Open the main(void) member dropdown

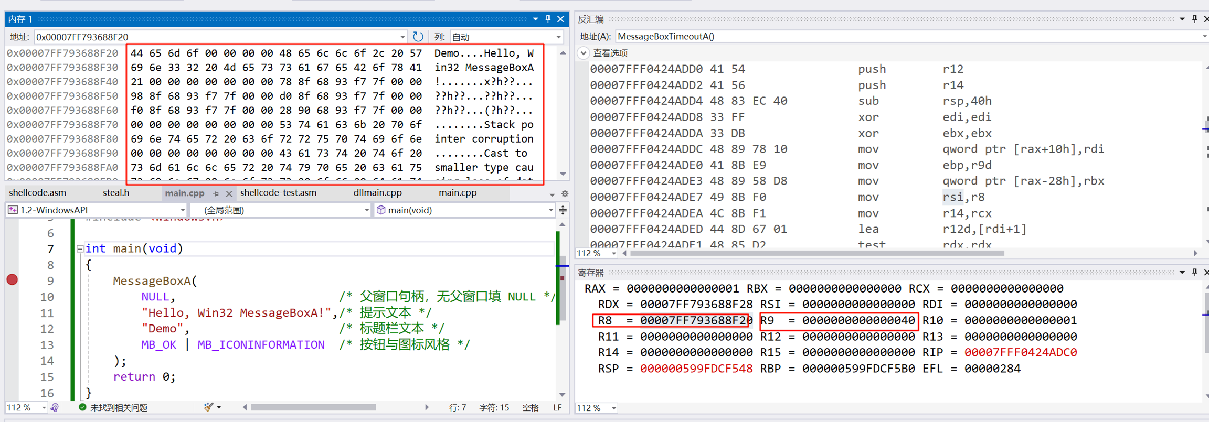[550, 210]
